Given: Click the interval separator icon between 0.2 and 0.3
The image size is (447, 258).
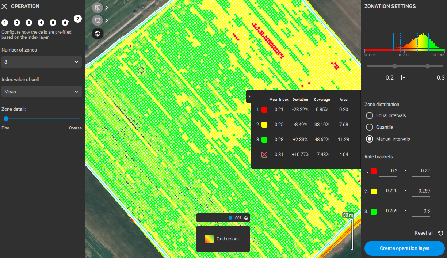Looking at the screenshot, I should (x=405, y=77).
